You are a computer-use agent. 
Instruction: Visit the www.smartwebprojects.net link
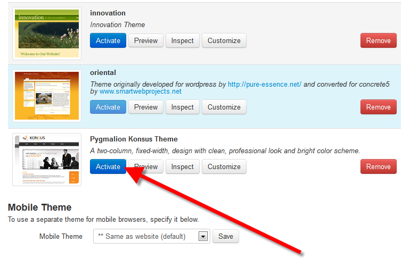pos(141,91)
